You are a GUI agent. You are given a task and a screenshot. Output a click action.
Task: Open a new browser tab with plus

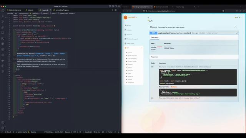198,7
